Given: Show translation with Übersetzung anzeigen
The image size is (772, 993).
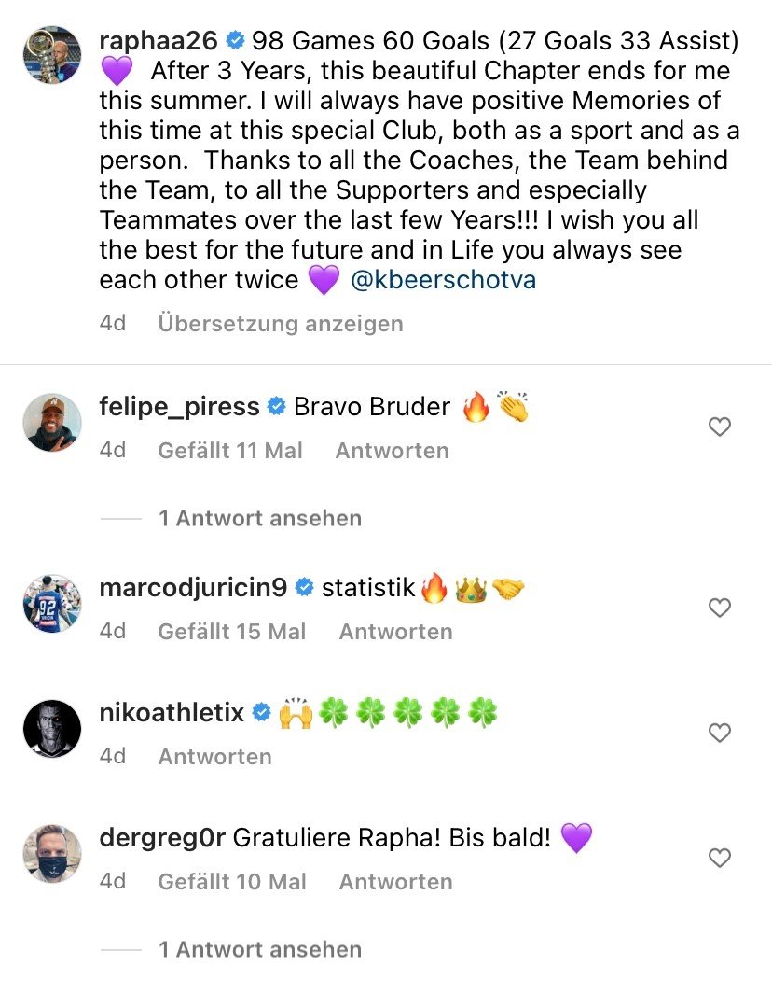Looking at the screenshot, I should [281, 324].
